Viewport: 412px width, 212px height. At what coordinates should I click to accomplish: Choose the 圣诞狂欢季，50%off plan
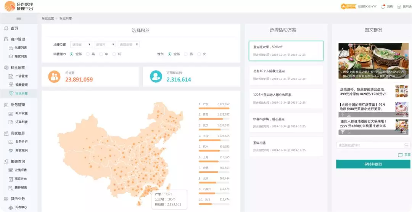pyautogui.click(x=286, y=51)
